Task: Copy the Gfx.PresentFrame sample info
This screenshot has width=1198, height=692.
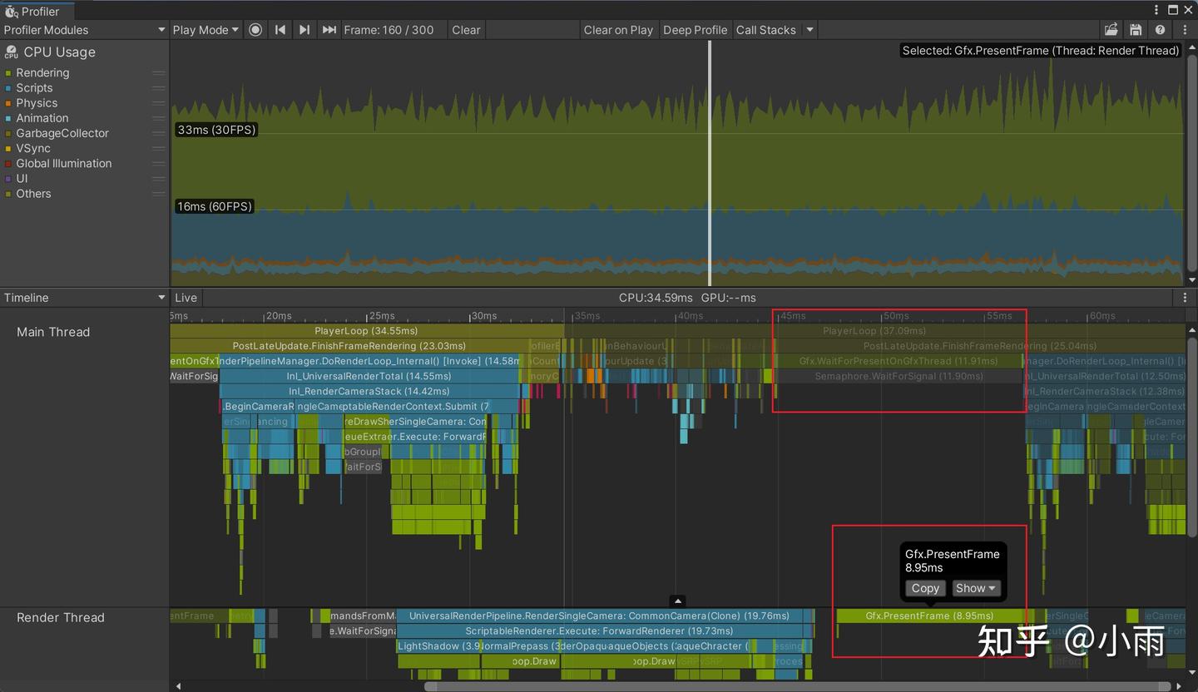Action: click(925, 588)
